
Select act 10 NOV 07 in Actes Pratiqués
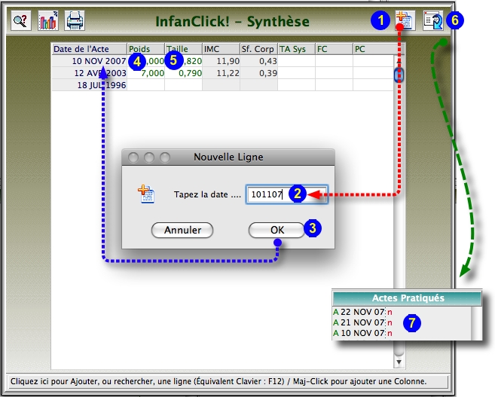363,333
